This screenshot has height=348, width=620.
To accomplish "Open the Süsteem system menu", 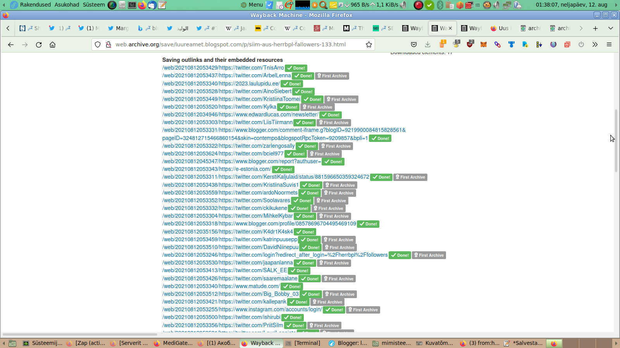I will pos(94,5).
